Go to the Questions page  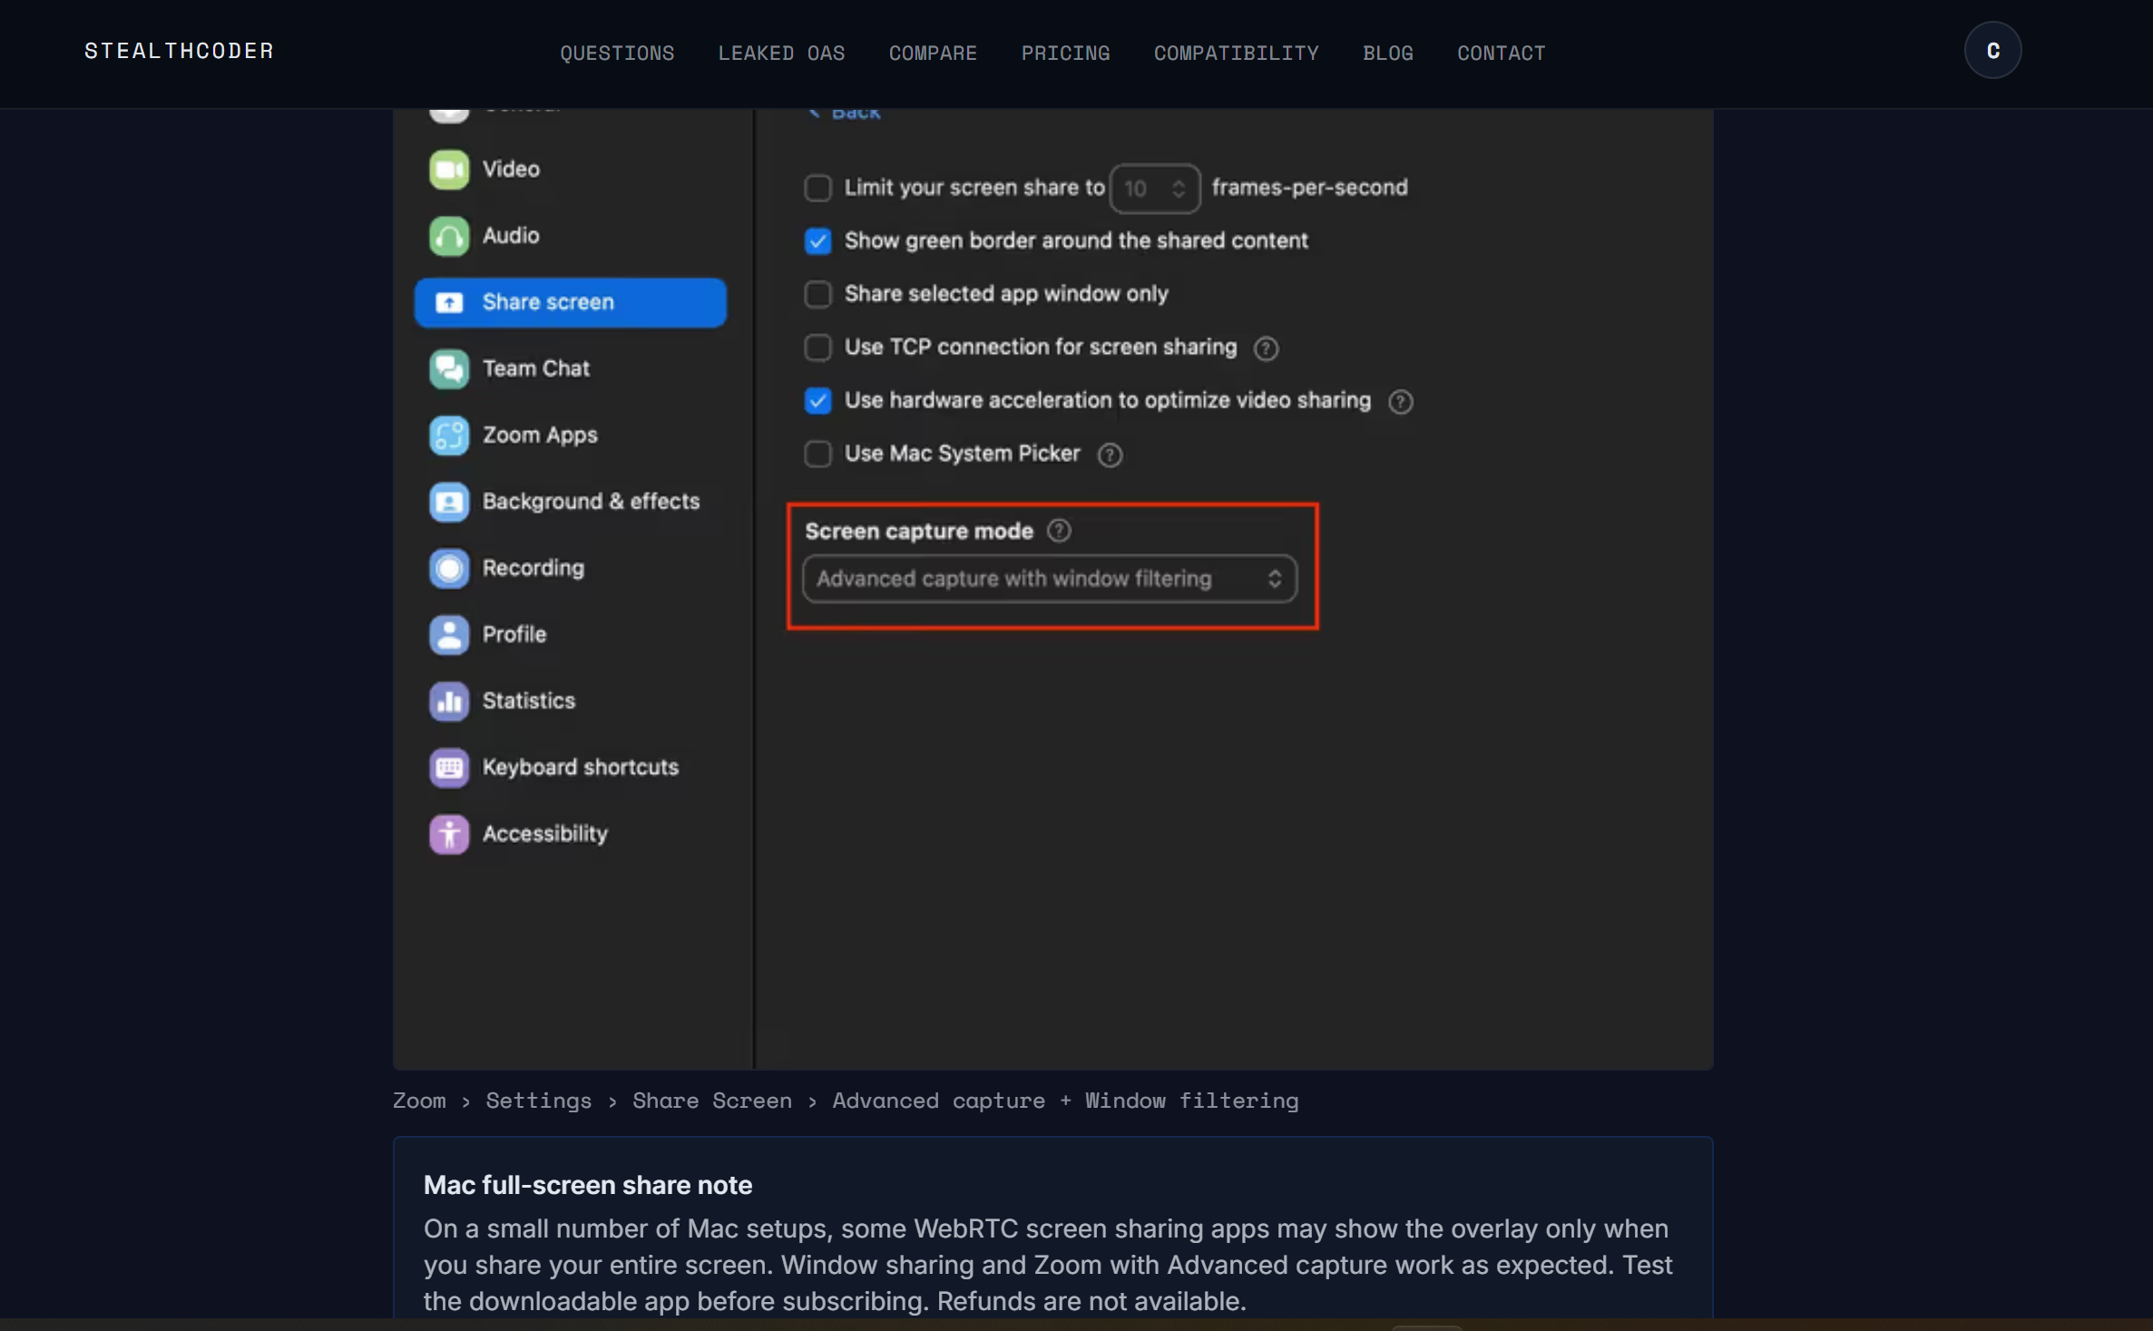(617, 53)
